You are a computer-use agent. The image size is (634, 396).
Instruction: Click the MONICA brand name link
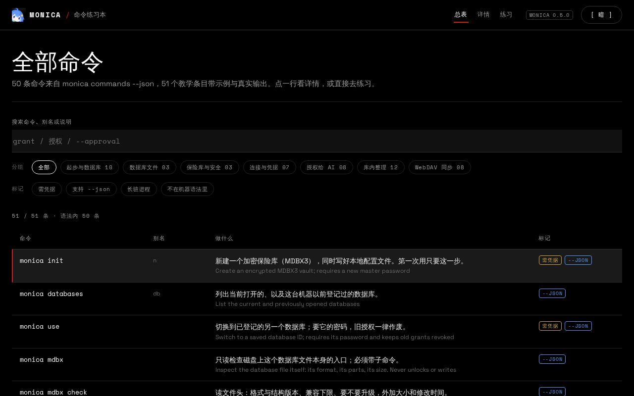coord(45,15)
